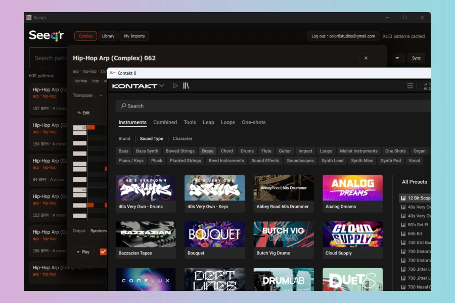Switch to the Loops tab
This screenshot has height=303, width=455.
[x=228, y=122]
